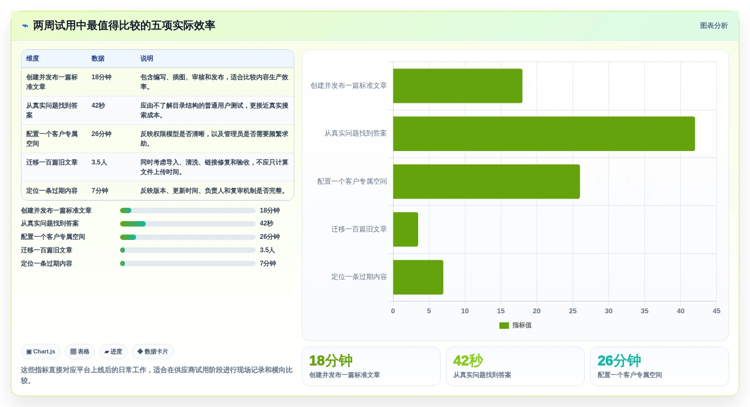This screenshot has width=750, height=407.
Task: Select the Chart.js tag chip
Action: coord(41,352)
